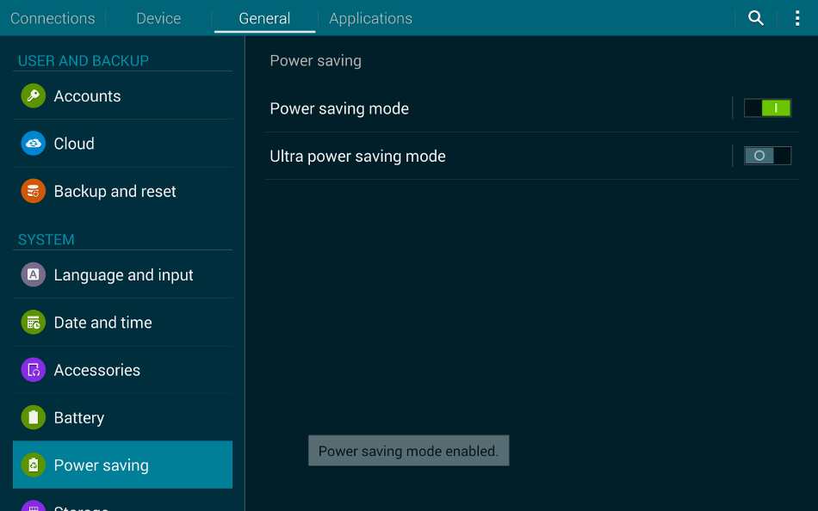The image size is (818, 511).
Task: Click the purple Accessories icon
Action: (x=34, y=370)
